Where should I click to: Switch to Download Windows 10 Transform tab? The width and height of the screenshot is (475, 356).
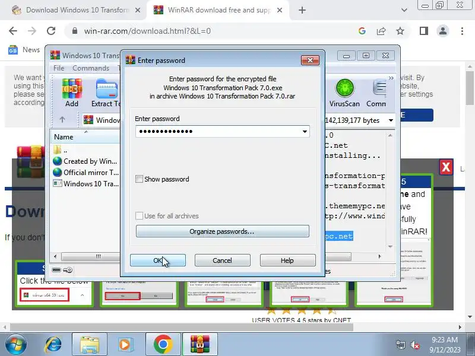click(x=71, y=10)
